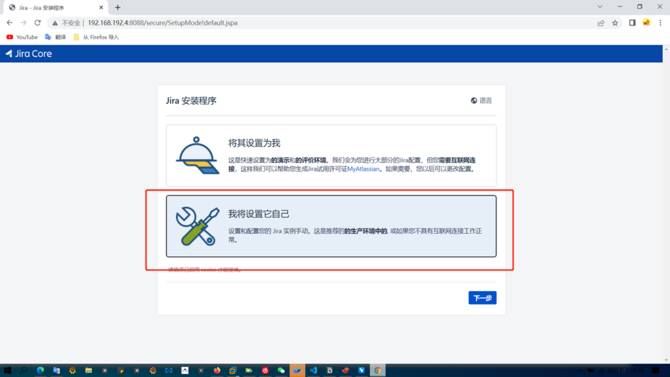Open a new browser tab
670x377 pixels.
click(x=118, y=8)
